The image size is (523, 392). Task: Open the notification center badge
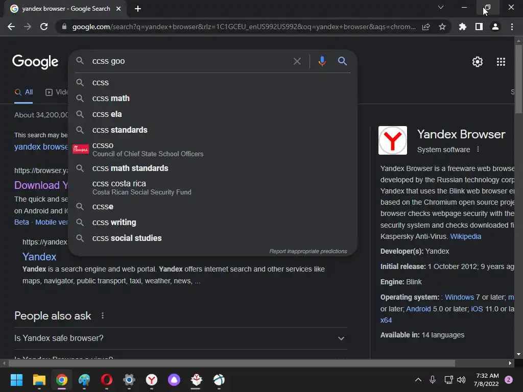tap(509, 380)
